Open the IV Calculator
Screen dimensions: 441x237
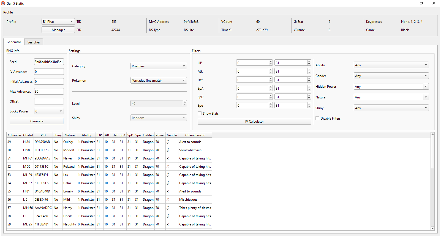[254, 121]
